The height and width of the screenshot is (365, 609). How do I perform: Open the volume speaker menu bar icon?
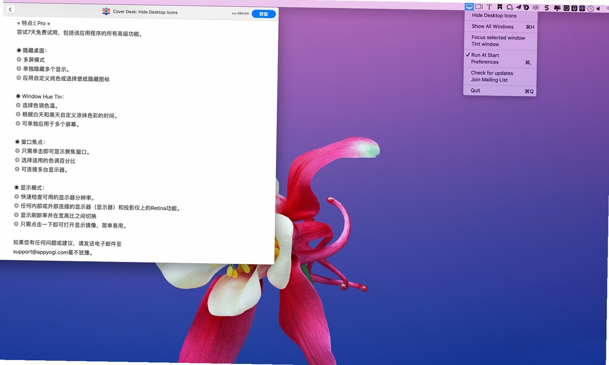(599, 9)
